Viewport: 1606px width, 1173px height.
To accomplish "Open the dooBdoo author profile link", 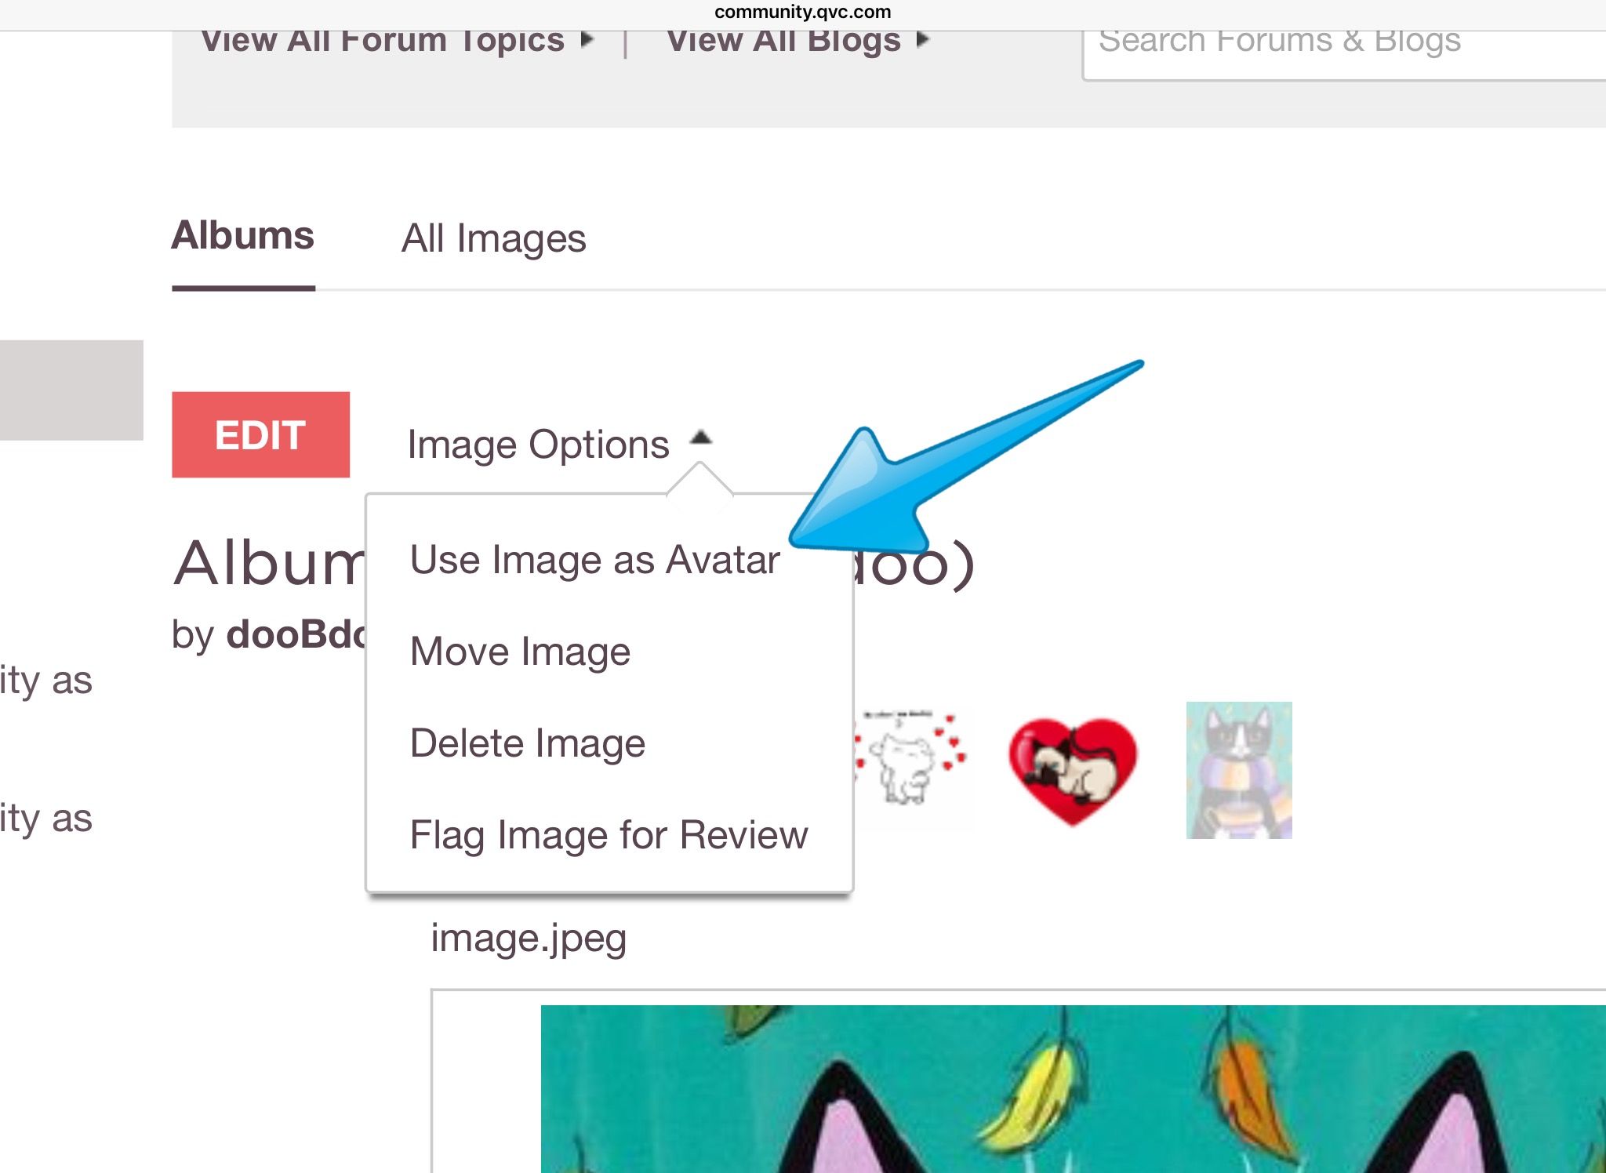I will click(294, 634).
